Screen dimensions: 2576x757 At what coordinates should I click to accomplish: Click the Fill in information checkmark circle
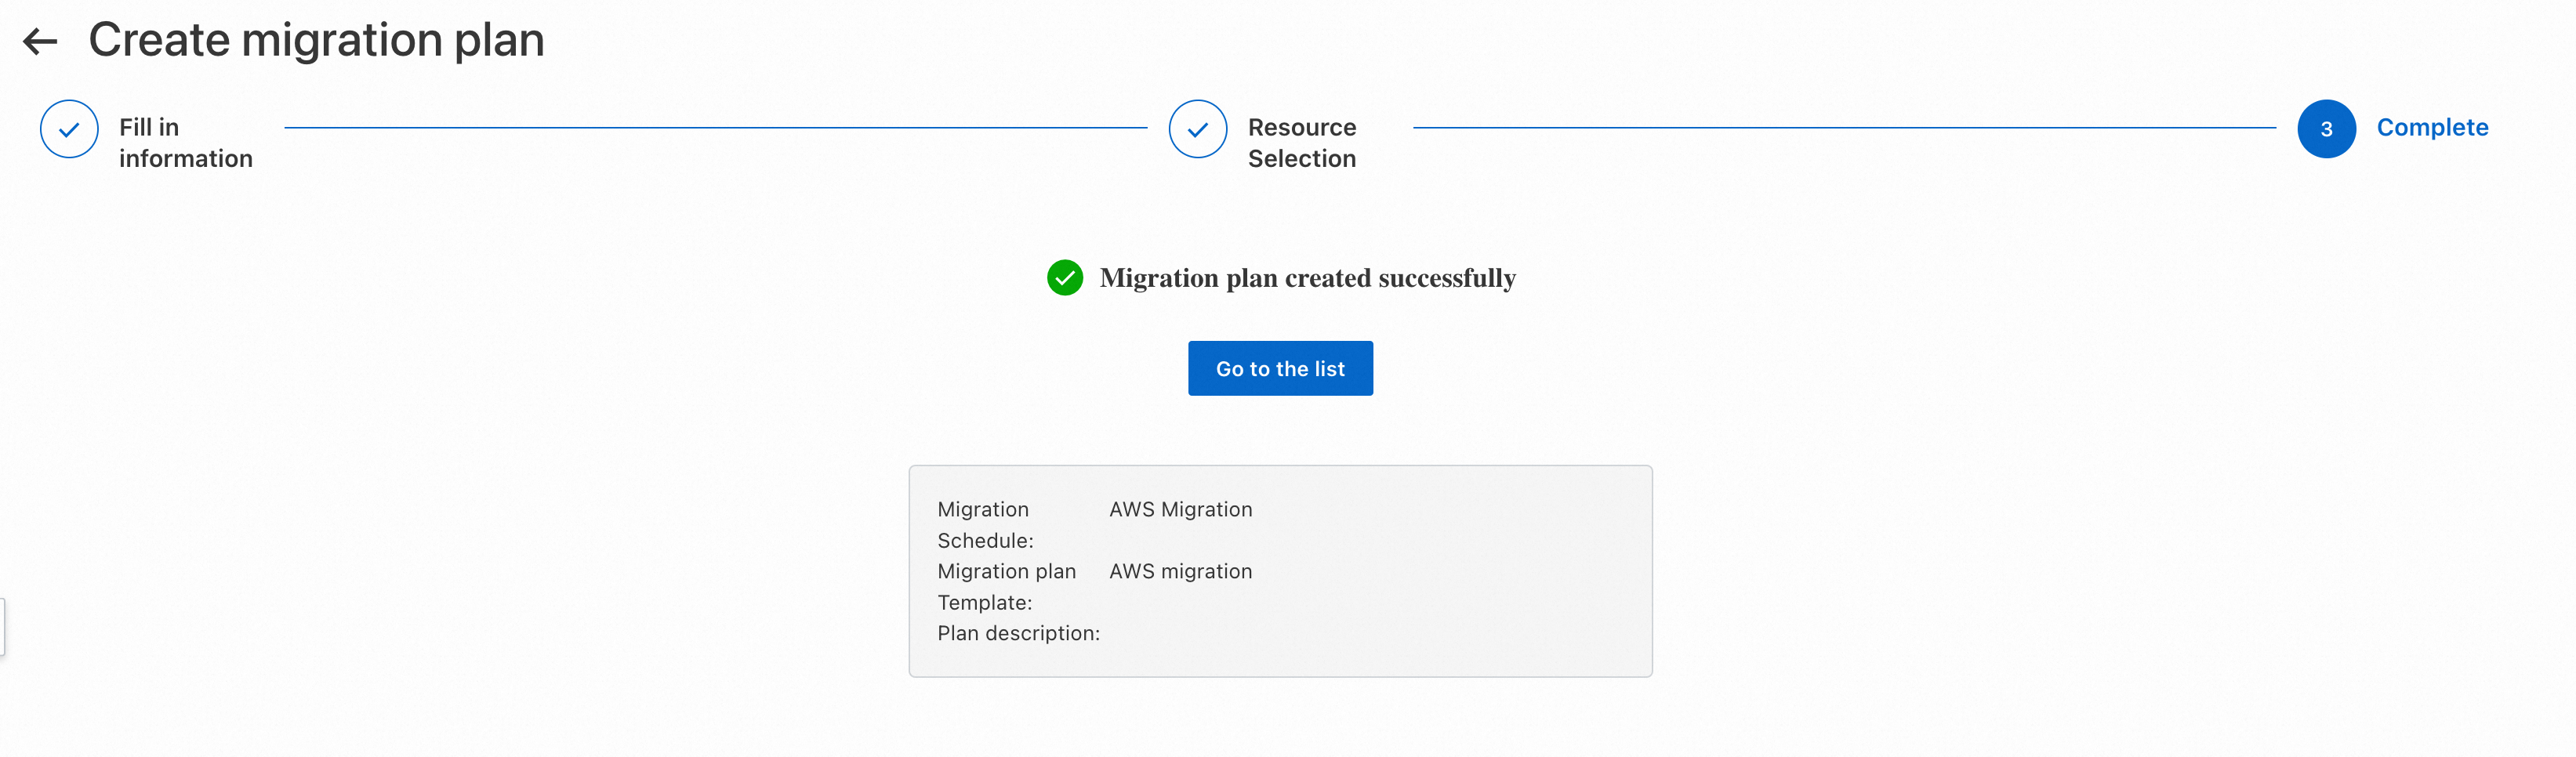point(69,129)
